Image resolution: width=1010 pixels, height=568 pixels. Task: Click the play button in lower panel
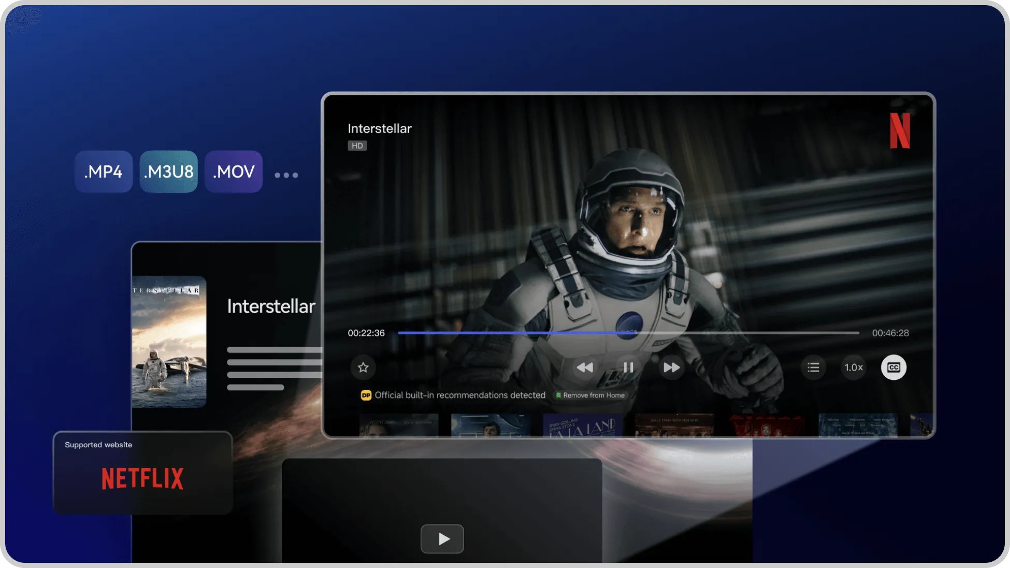tap(442, 539)
